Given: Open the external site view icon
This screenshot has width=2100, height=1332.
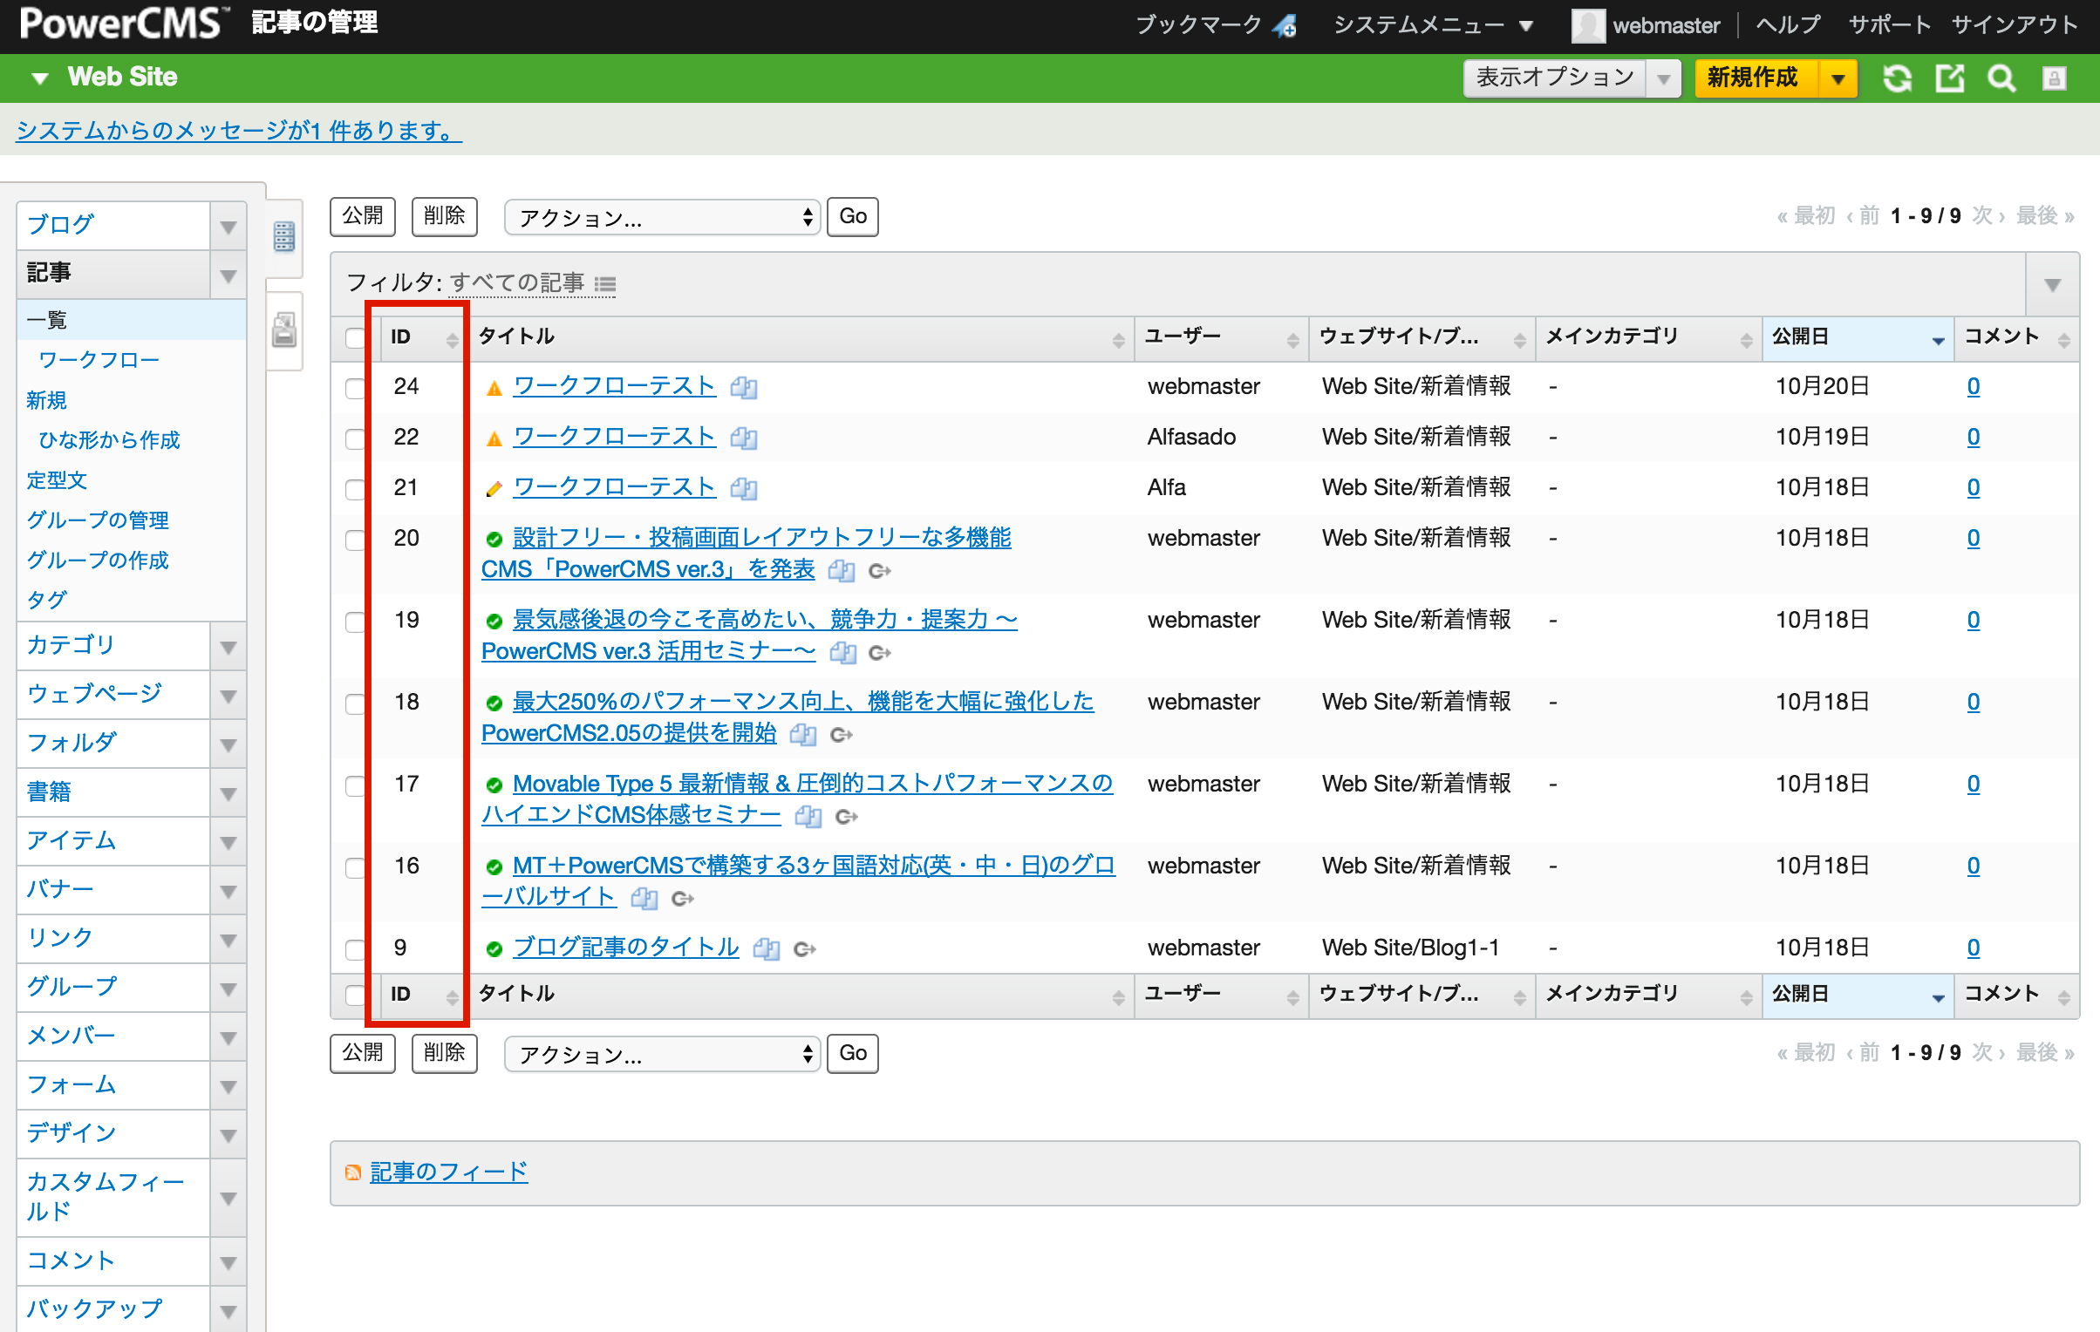Looking at the screenshot, I should (x=1950, y=78).
